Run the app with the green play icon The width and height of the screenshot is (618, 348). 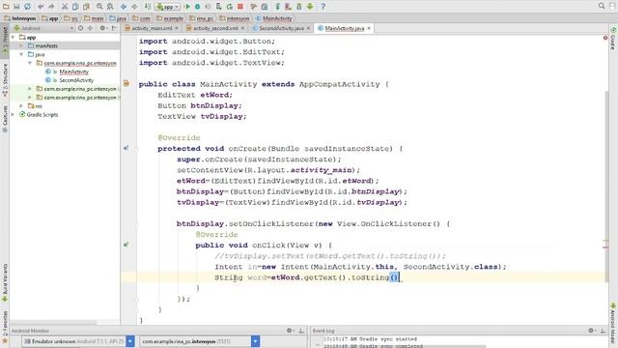pos(187,7)
